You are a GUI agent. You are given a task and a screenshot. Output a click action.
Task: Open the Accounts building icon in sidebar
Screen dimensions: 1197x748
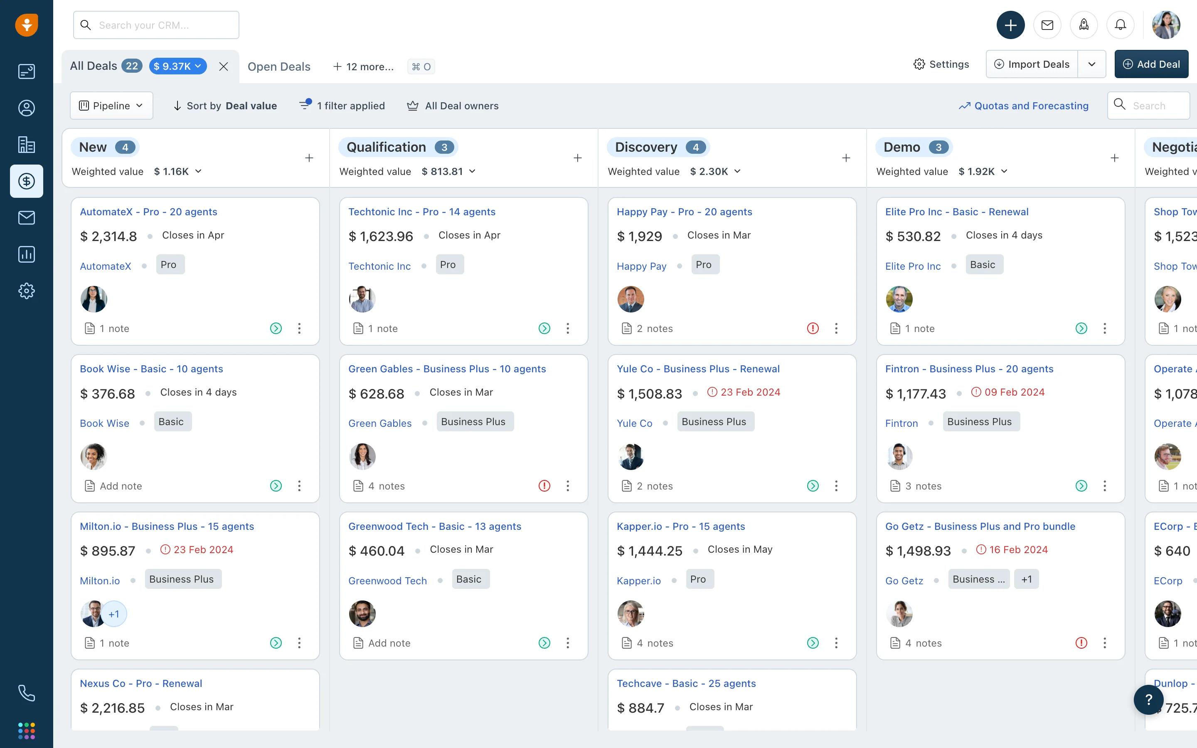pyautogui.click(x=26, y=145)
